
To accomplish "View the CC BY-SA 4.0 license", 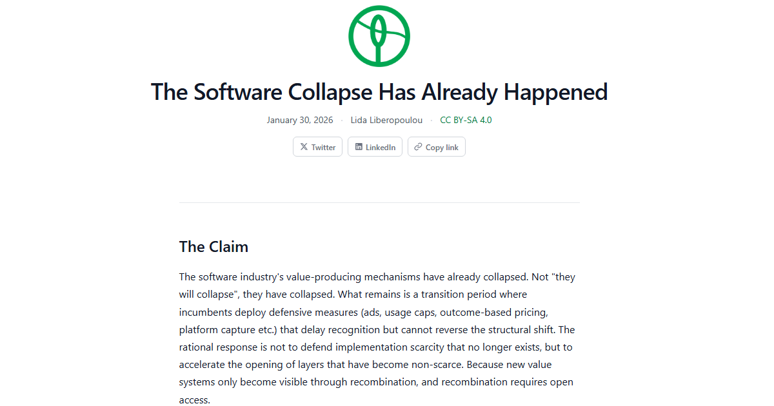I will tap(466, 120).
